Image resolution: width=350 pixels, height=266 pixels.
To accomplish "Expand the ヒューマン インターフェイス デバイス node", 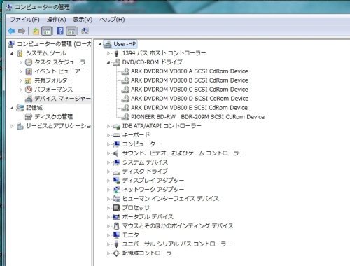I will pyautogui.click(x=108, y=199).
